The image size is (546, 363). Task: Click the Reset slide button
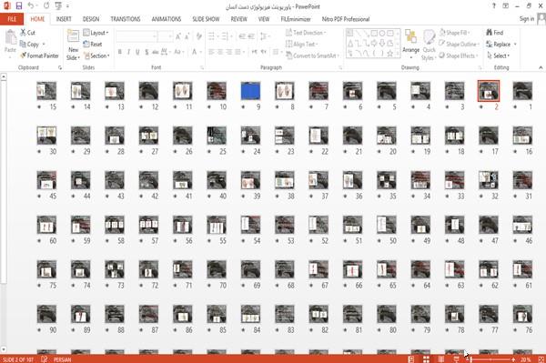coord(93,45)
